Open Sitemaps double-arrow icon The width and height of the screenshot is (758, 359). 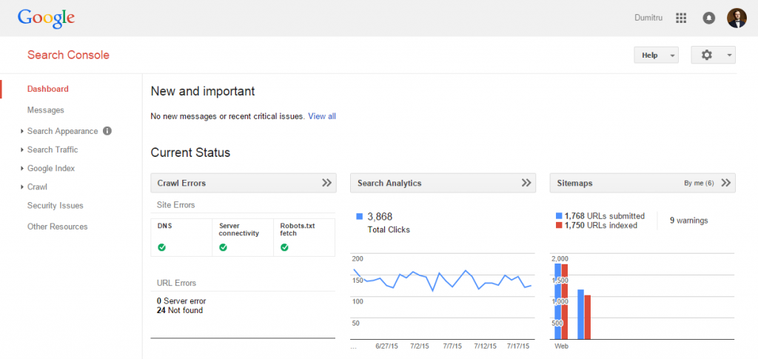726,183
